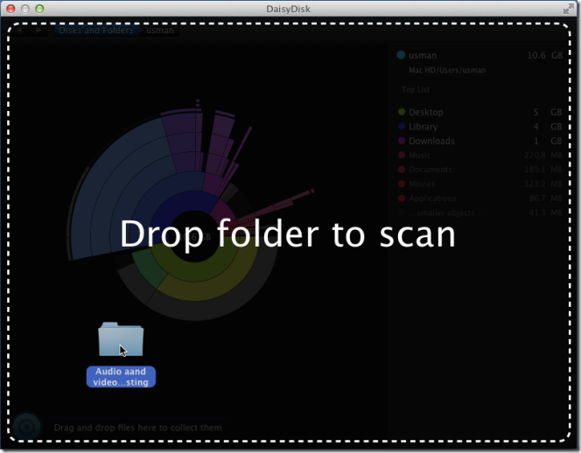Select Library in the top list
The height and width of the screenshot is (453, 581).
tap(479, 126)
